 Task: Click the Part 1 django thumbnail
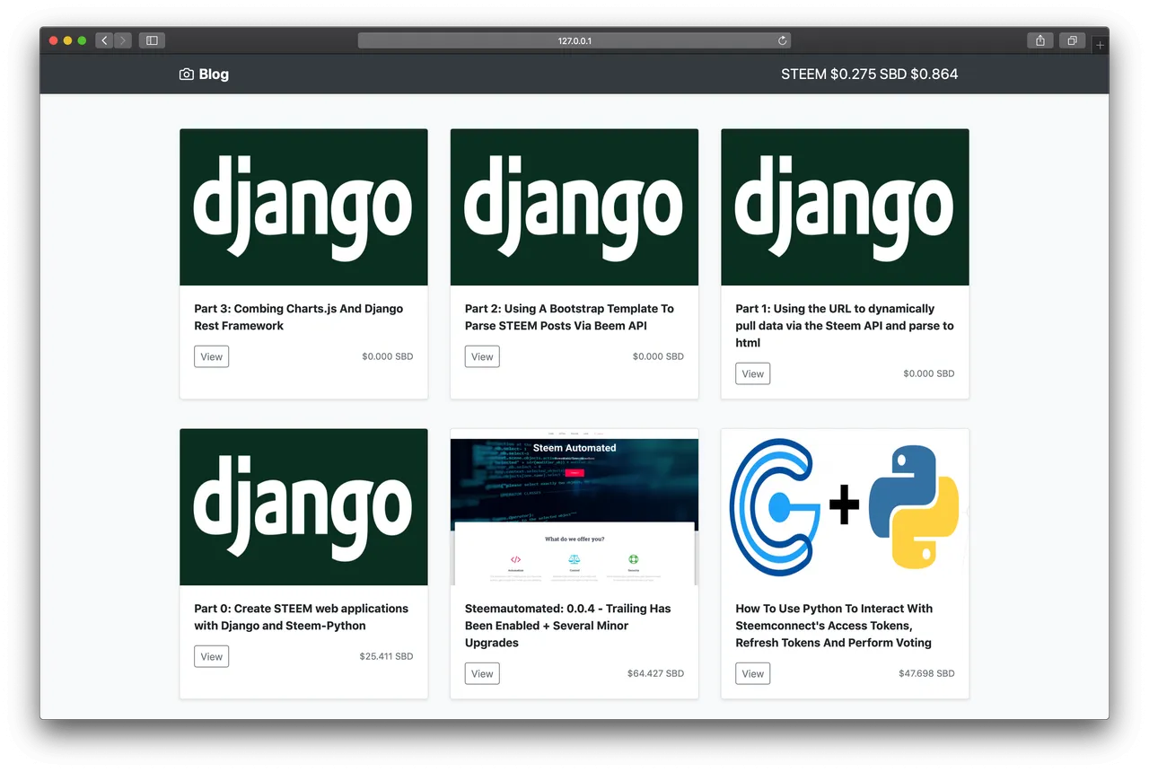845,207
